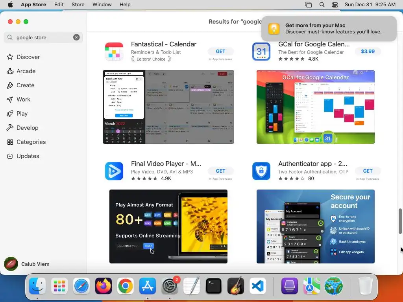Click the Editors' Choice badge under Fantastical
403x302 pixels.
151,59
